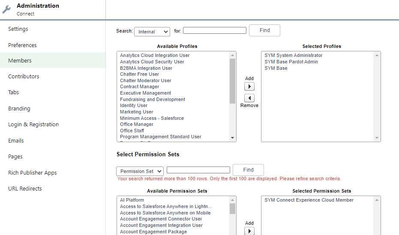Open Tabs in the sidebar

coord(13,92)
